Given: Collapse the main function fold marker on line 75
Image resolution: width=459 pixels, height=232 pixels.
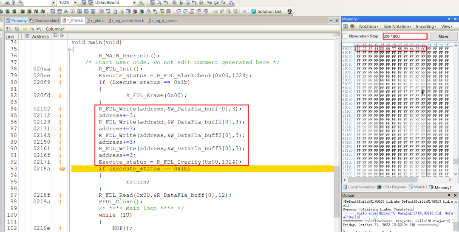Looking at the screenshot, I should pos(69,49).
